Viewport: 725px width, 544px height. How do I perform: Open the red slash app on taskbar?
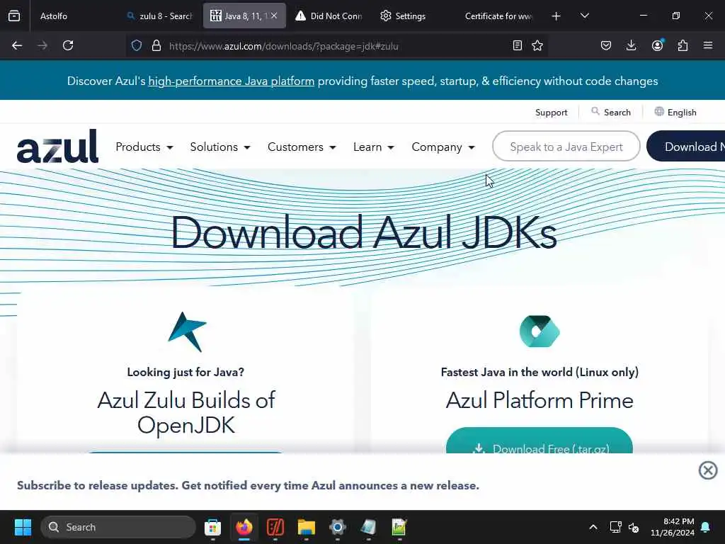[x=275, y=527]
